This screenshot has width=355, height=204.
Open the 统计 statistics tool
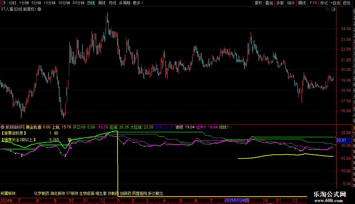[291, 3]
